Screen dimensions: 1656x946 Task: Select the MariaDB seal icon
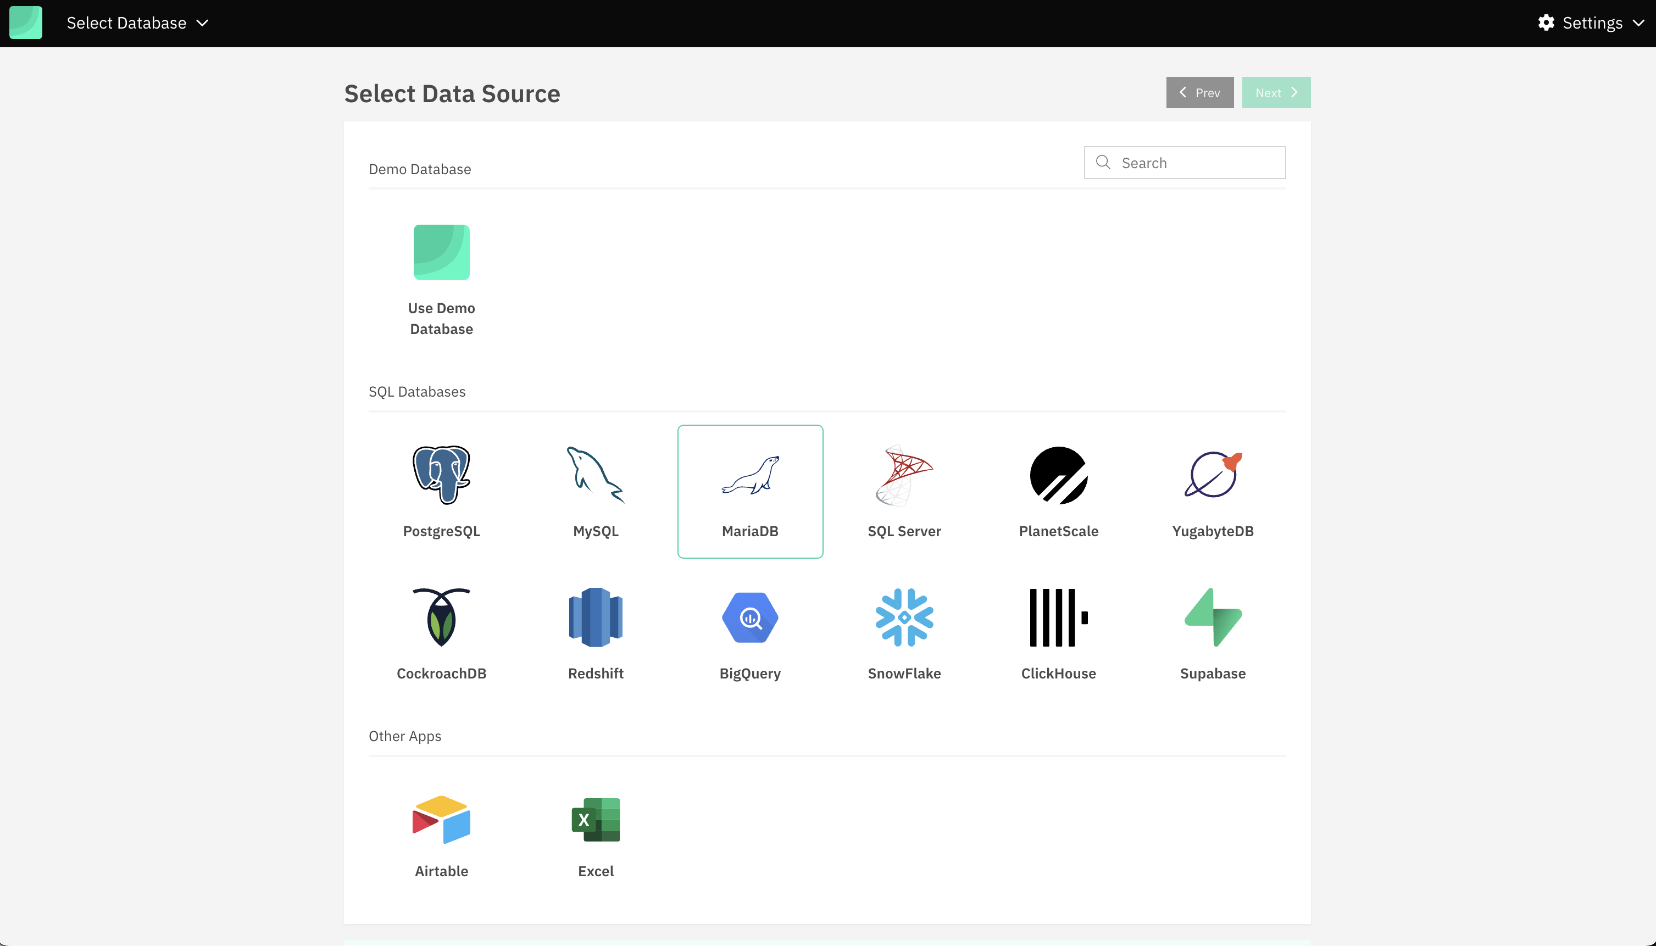750,475
